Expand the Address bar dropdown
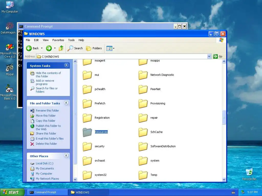Viewport: 262px width, 196px height. pyautogui.click(x=209, y=56)
